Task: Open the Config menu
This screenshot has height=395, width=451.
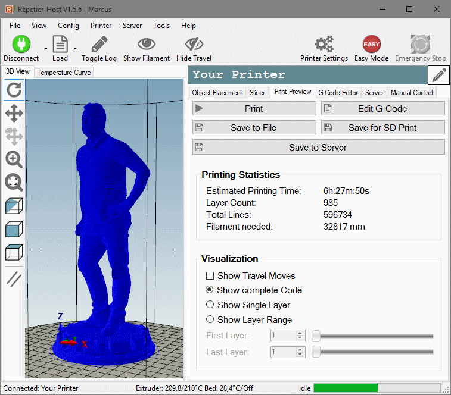Action: pos(69,26)
